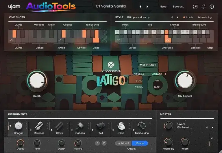
Task: Select the Clave instrument icon
Action: [60, 126]
